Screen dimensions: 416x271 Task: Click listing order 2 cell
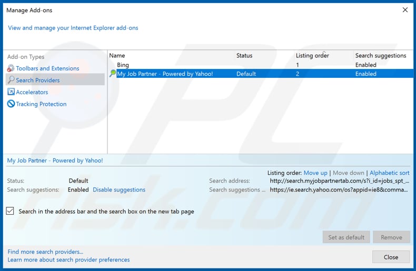click(298, 74)
